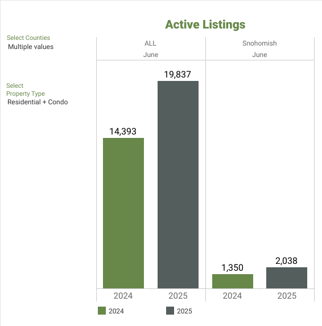The width and height of the screenshot is (322, 326).
Task: Click the 2025 axis label under Snohomish
Action: [287, 296]
